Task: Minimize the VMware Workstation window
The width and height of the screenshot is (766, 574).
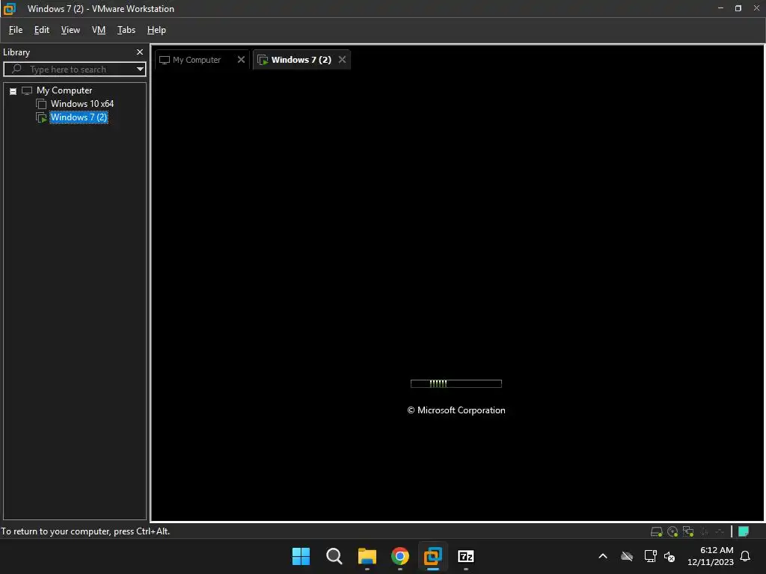Action: pyautogui.click(x=720, y=8)
